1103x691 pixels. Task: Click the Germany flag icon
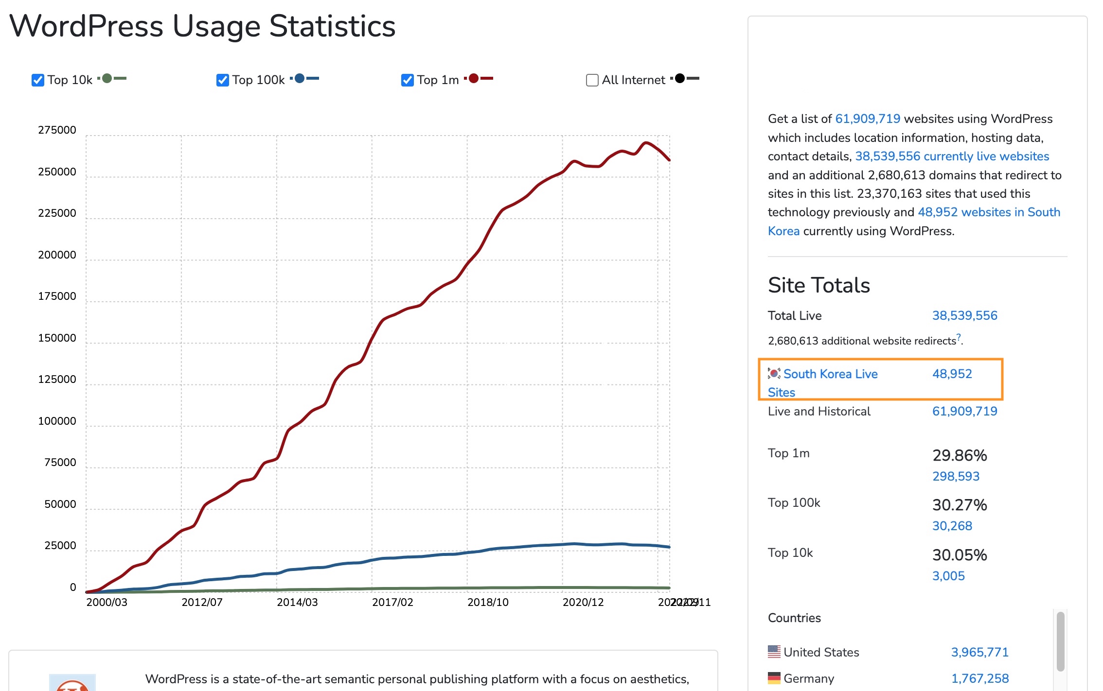pos(774,677)
